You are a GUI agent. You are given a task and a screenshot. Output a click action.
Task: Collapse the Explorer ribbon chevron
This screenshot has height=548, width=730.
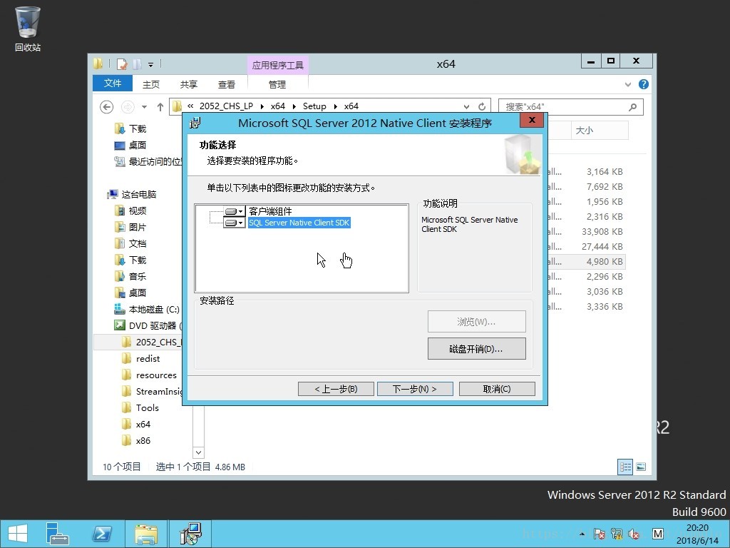tap(627, 84)
